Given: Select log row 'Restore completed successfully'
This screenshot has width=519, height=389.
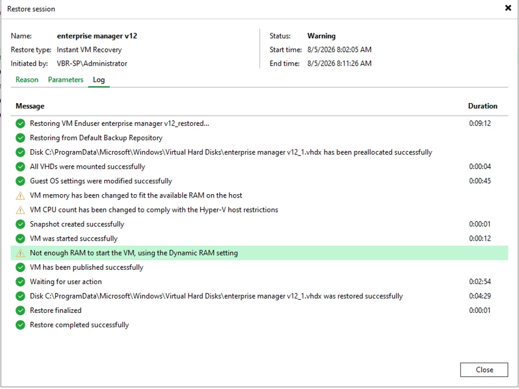Looking at the screenshot, I should (259, 325).
